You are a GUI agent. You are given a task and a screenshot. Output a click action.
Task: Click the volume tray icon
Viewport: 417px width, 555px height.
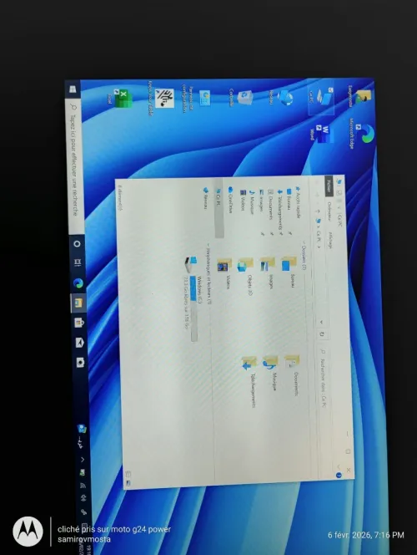(x=84, y=498)
